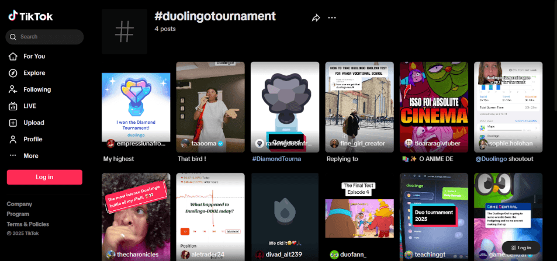Click the divad_alt239 avatar icon
Image resolution: width=557 pixels, height=261 pixels.
pos(260,255)
